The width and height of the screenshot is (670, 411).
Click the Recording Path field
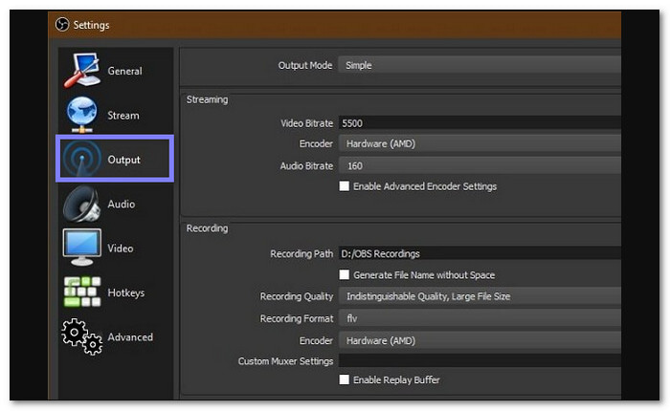pyautogui.click(x=480, y=253)
